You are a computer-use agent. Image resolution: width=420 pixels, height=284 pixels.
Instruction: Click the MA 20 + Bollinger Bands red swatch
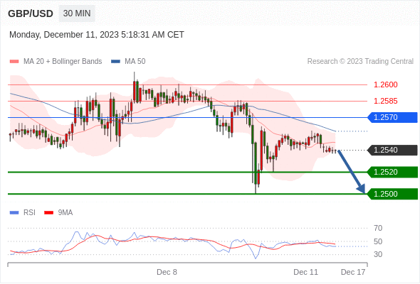point(14,62)
